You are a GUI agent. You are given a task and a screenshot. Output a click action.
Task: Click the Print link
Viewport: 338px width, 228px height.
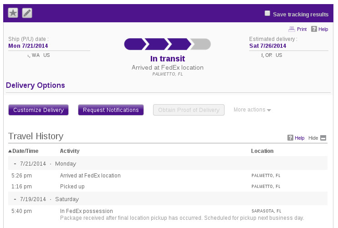click(302, 29)
